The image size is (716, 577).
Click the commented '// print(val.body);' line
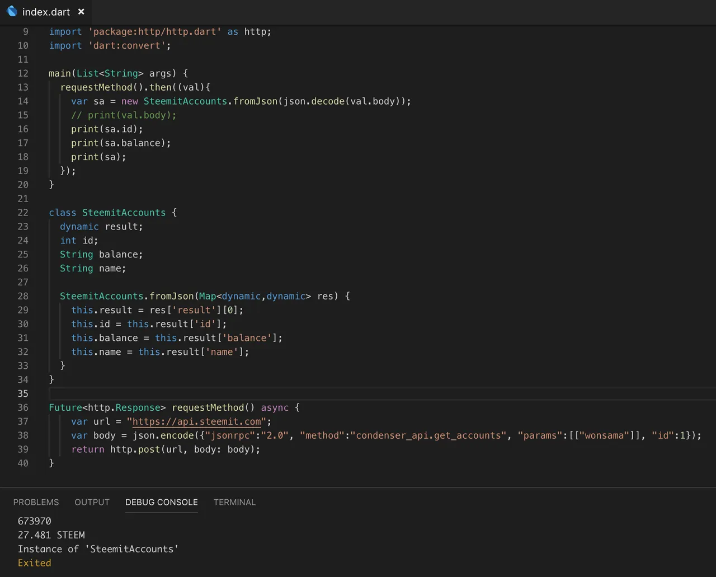(124, 115)
